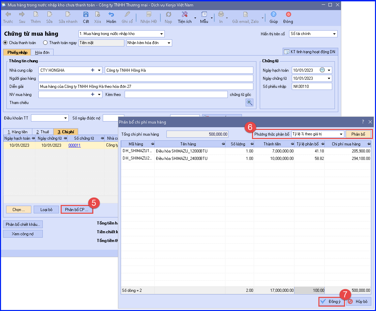Click the magnifier icon beside Tham chiếu
This screenshot has height=311, width=376.
pyautogui.click(x=249, y=103)
